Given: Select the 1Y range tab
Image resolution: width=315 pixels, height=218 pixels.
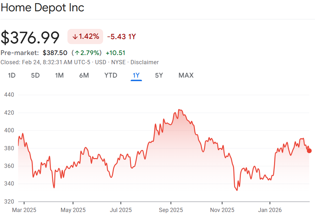Looking at the screenshot, I should [136, 75].
